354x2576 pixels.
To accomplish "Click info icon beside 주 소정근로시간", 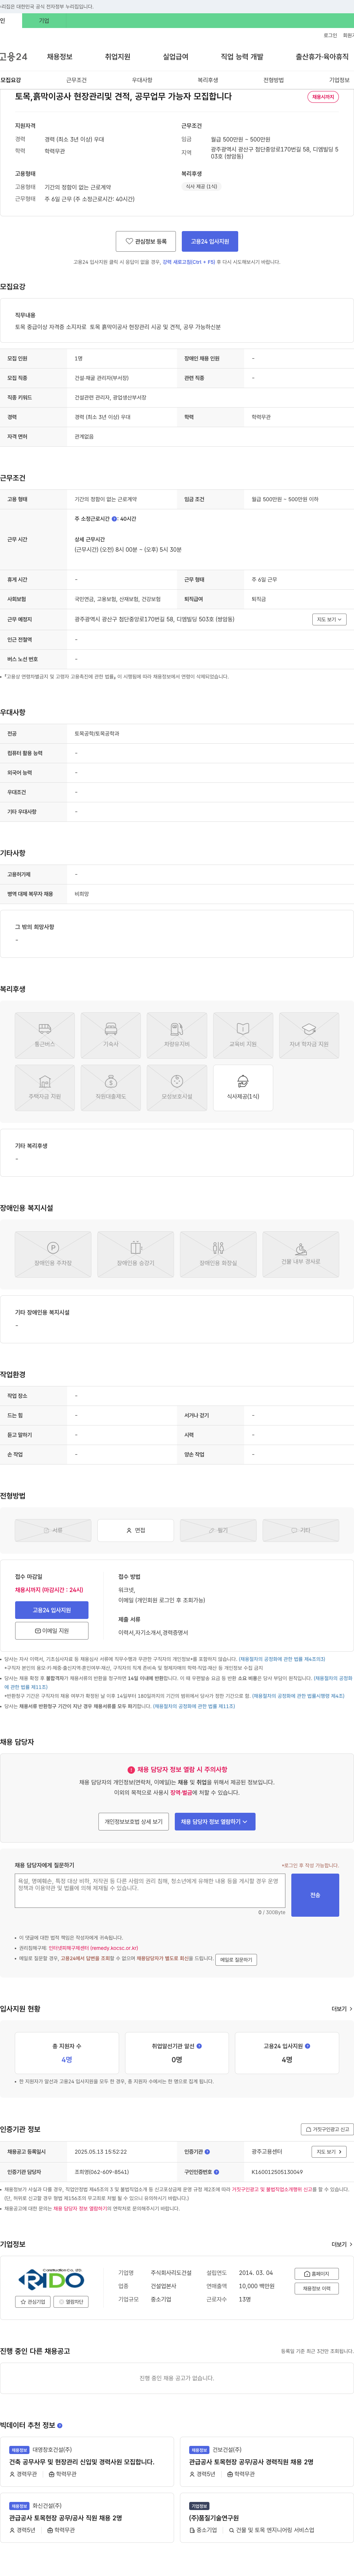I will click(114, 519).
